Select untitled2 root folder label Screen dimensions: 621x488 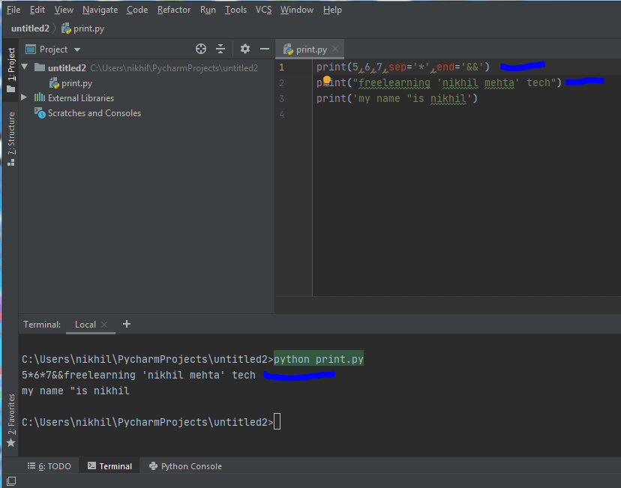coord(67,67)
